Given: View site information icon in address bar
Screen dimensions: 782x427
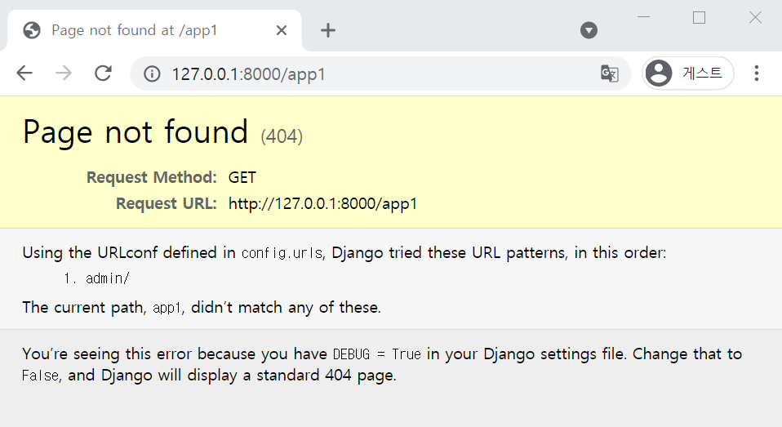Looking at the screenshot, I should (152, 73).
